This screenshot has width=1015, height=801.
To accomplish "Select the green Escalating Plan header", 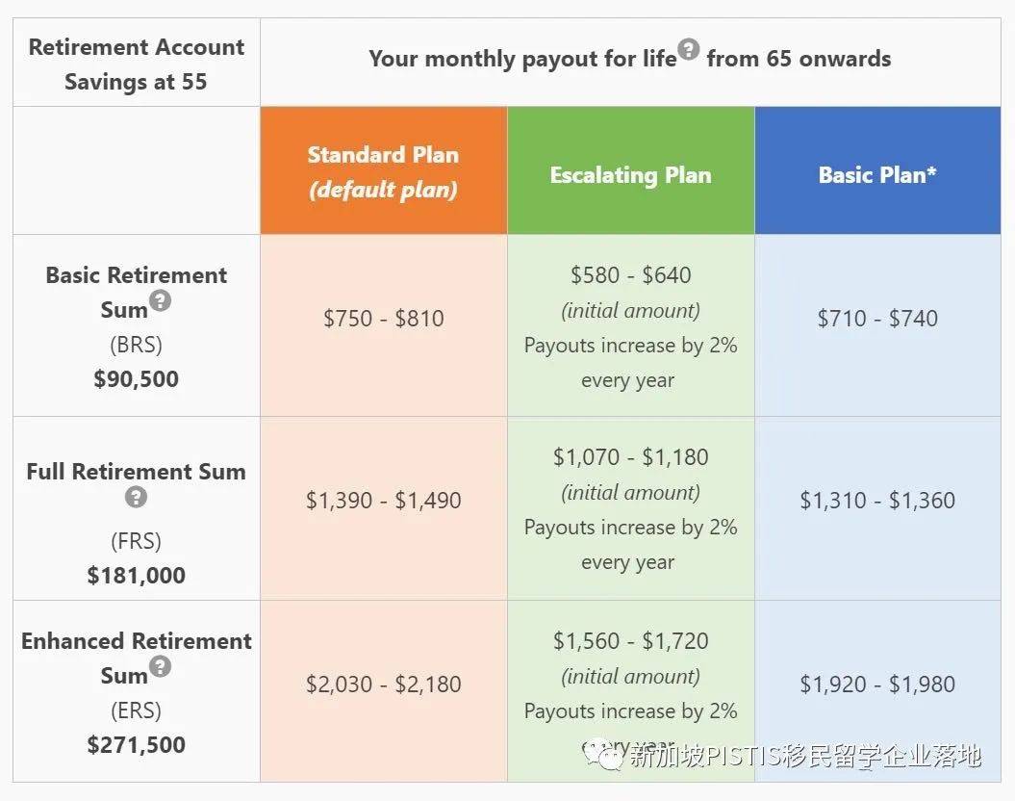I will (630, 175).
